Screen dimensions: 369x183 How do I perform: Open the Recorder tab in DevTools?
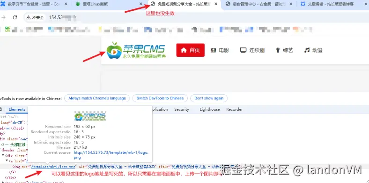[234, 109]
